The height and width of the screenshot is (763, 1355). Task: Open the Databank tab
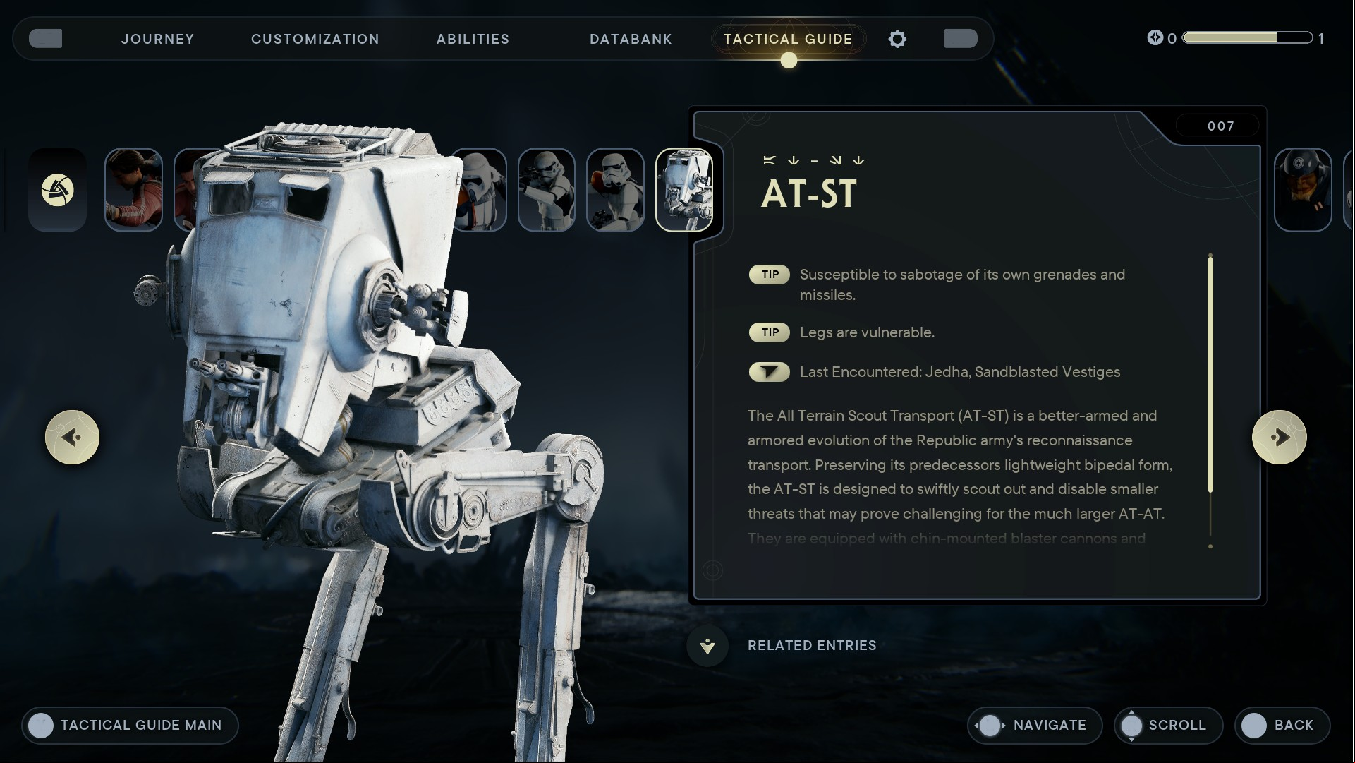631,39
